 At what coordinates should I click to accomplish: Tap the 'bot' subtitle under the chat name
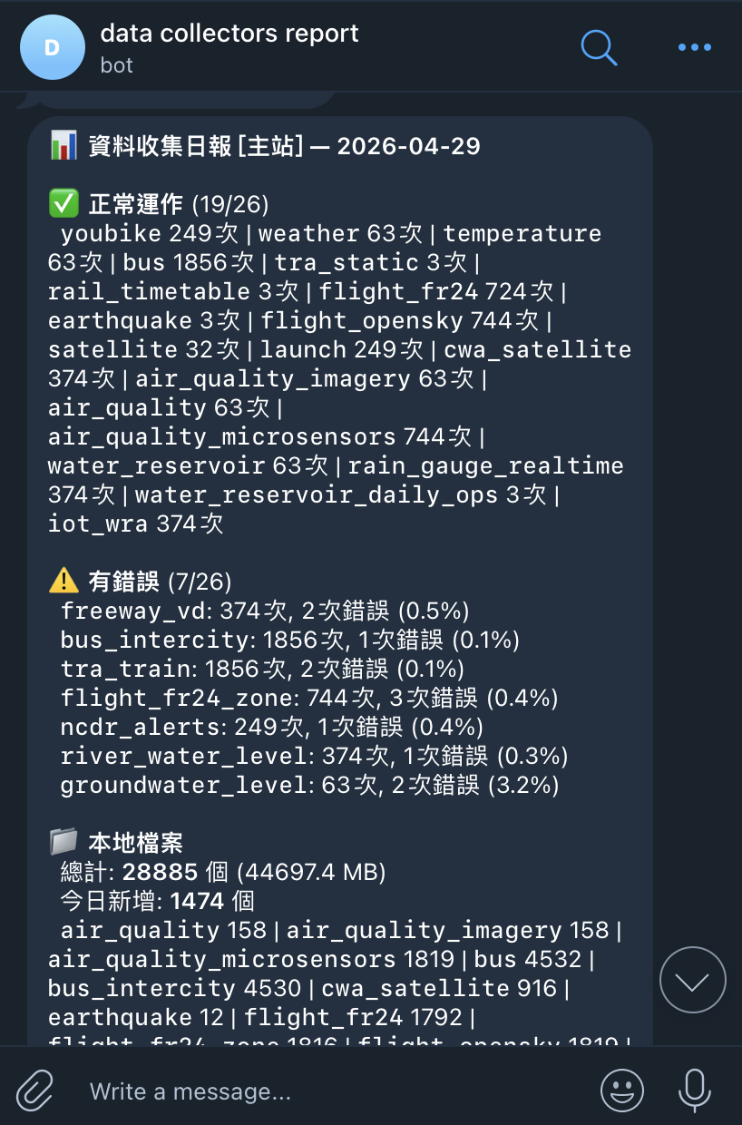click(116, 65)
